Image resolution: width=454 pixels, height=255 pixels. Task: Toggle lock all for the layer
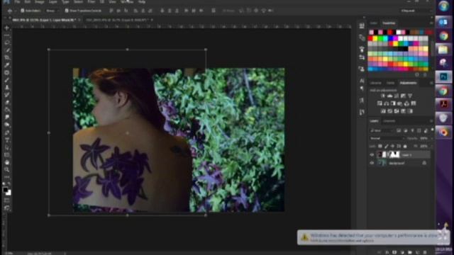point(405,146)
